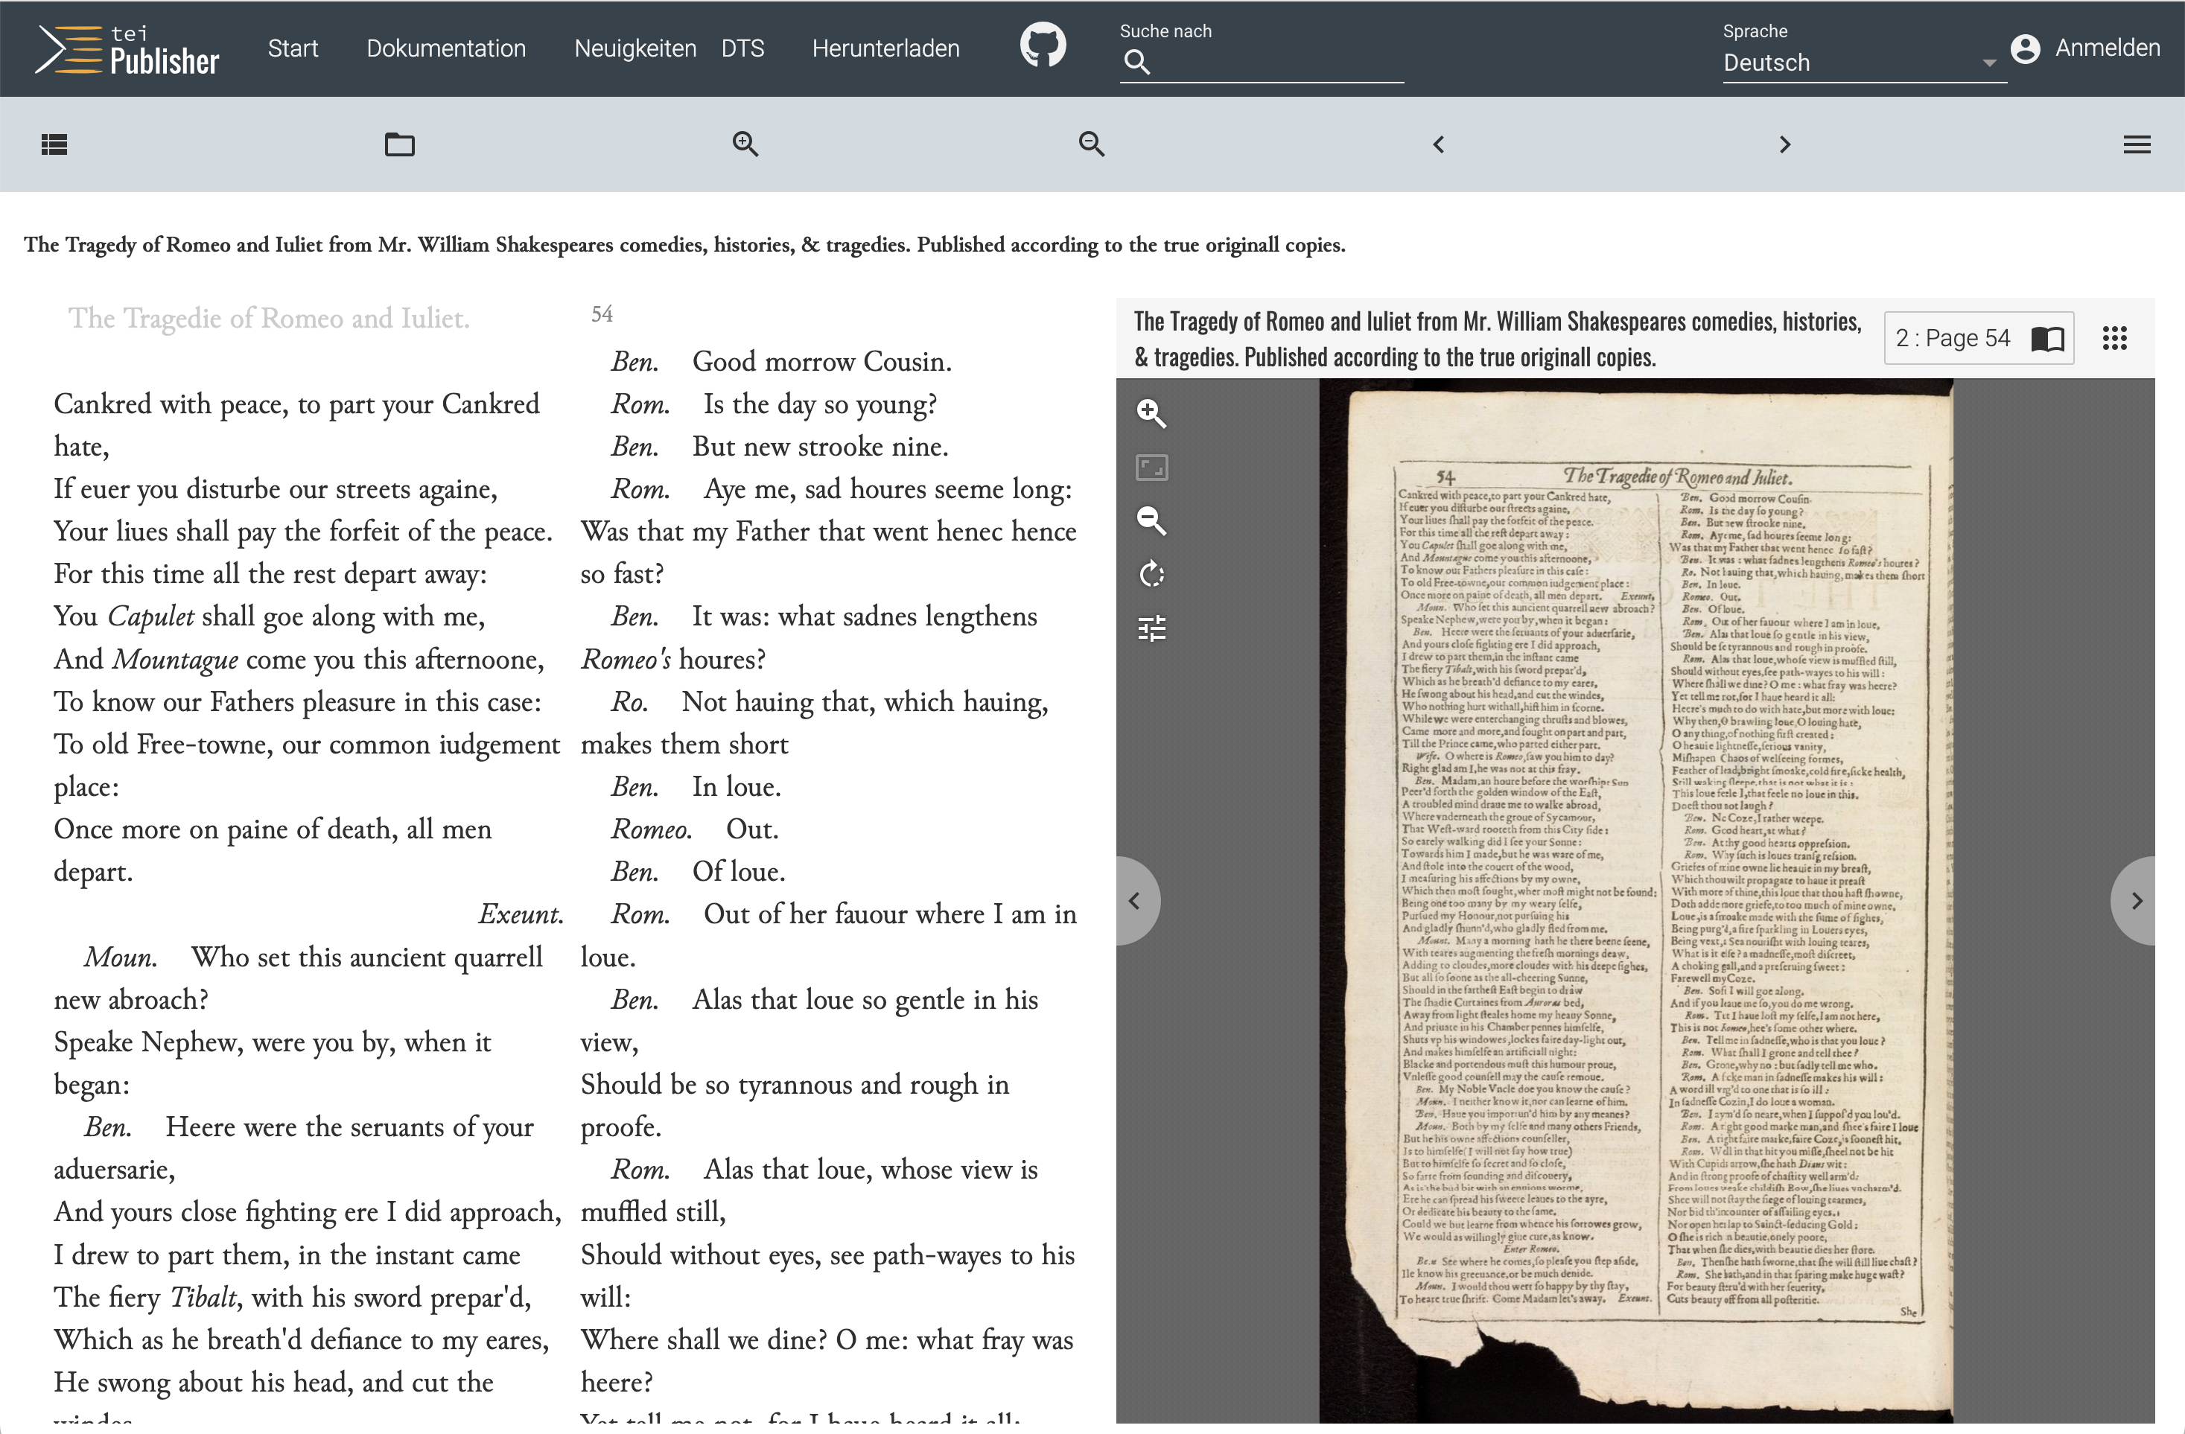Image resolution: width=2185 pixels, height=1434 pixels.
Task: Zoom in on the facsimile image
Action: click(1151, 413)
